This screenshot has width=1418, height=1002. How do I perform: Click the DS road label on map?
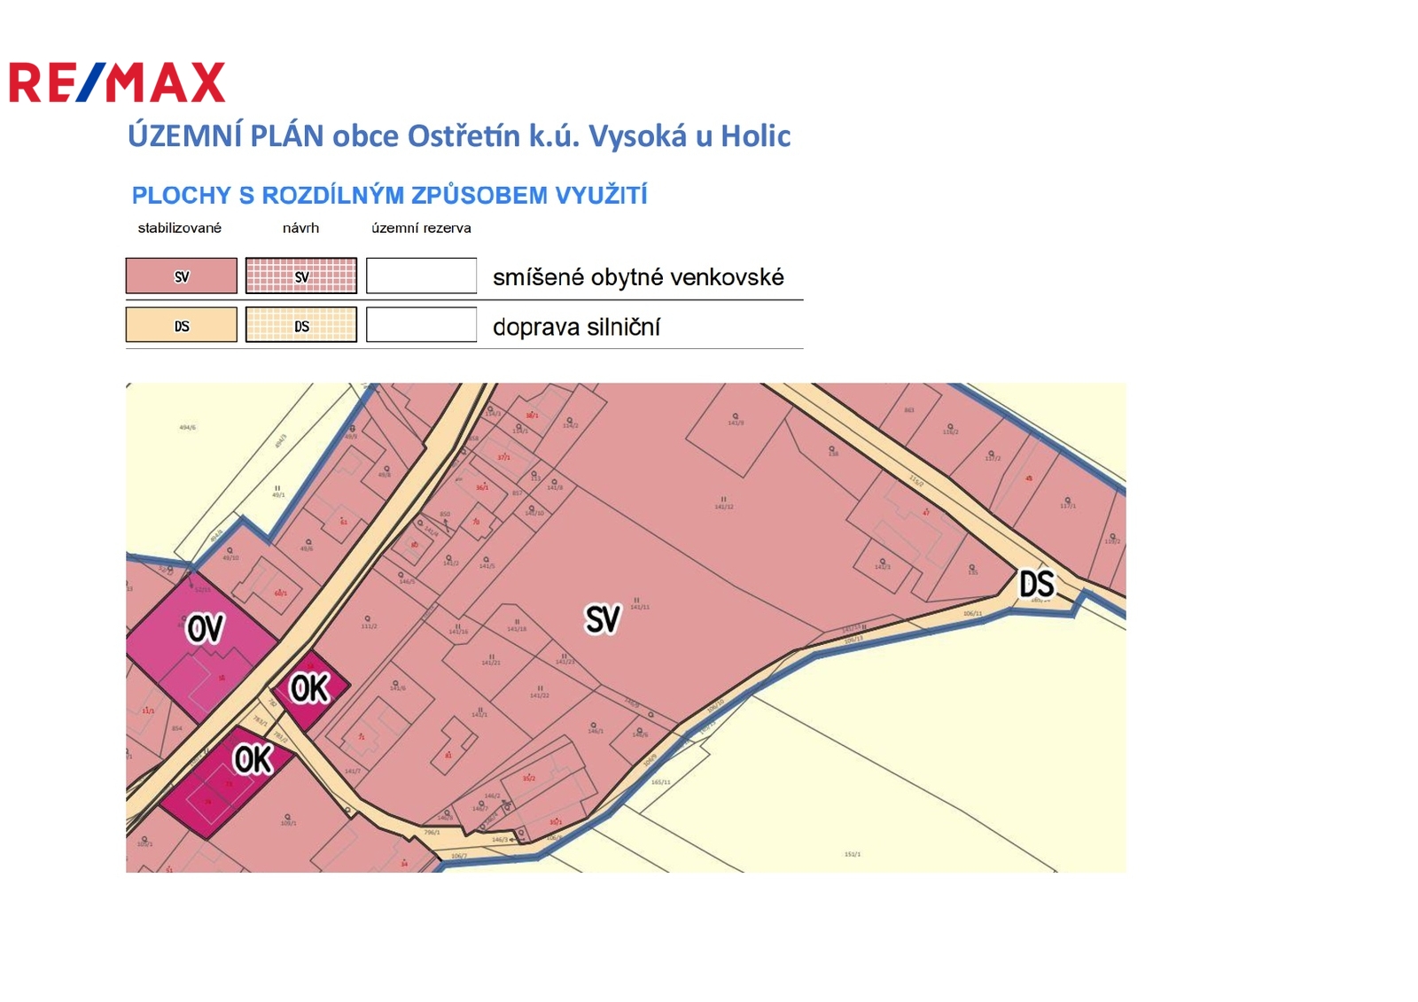[x=1036, y=585]
